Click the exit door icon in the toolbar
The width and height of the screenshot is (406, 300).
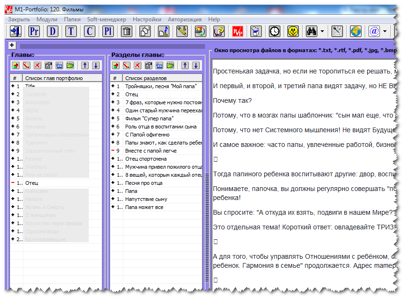[16, 32]
